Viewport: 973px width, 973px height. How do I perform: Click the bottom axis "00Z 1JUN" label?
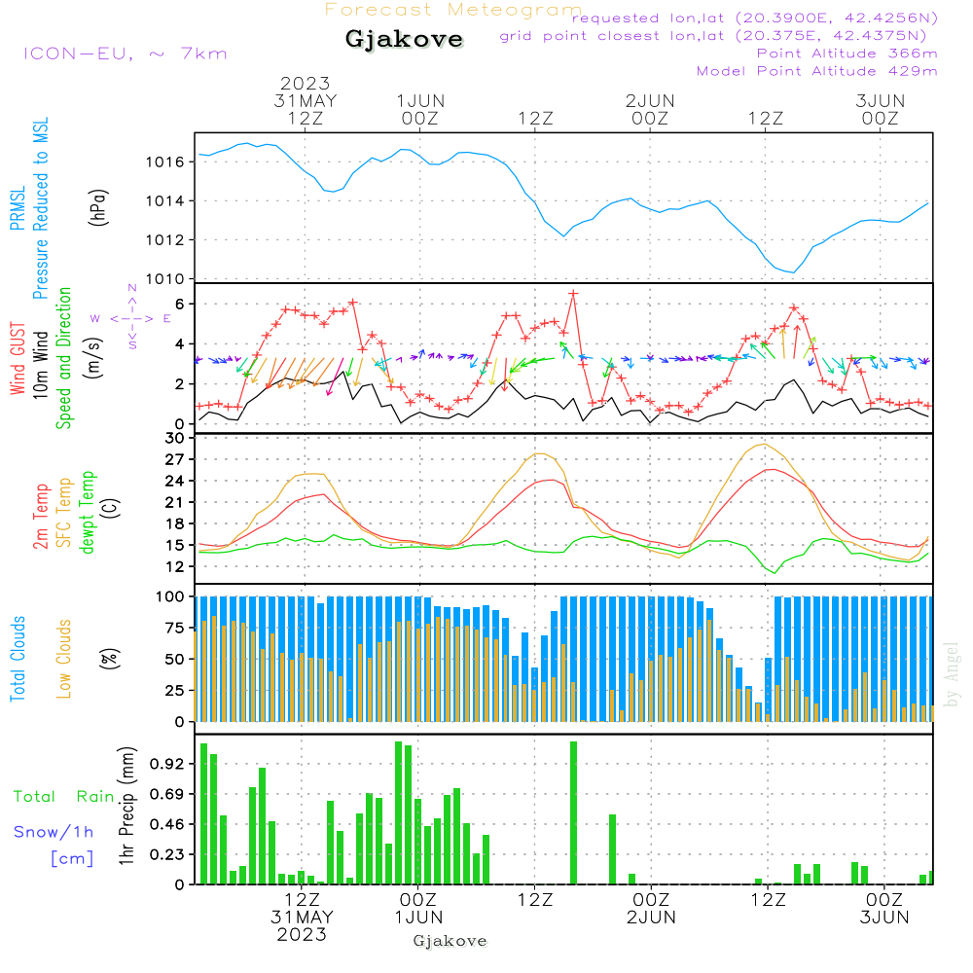418,909
